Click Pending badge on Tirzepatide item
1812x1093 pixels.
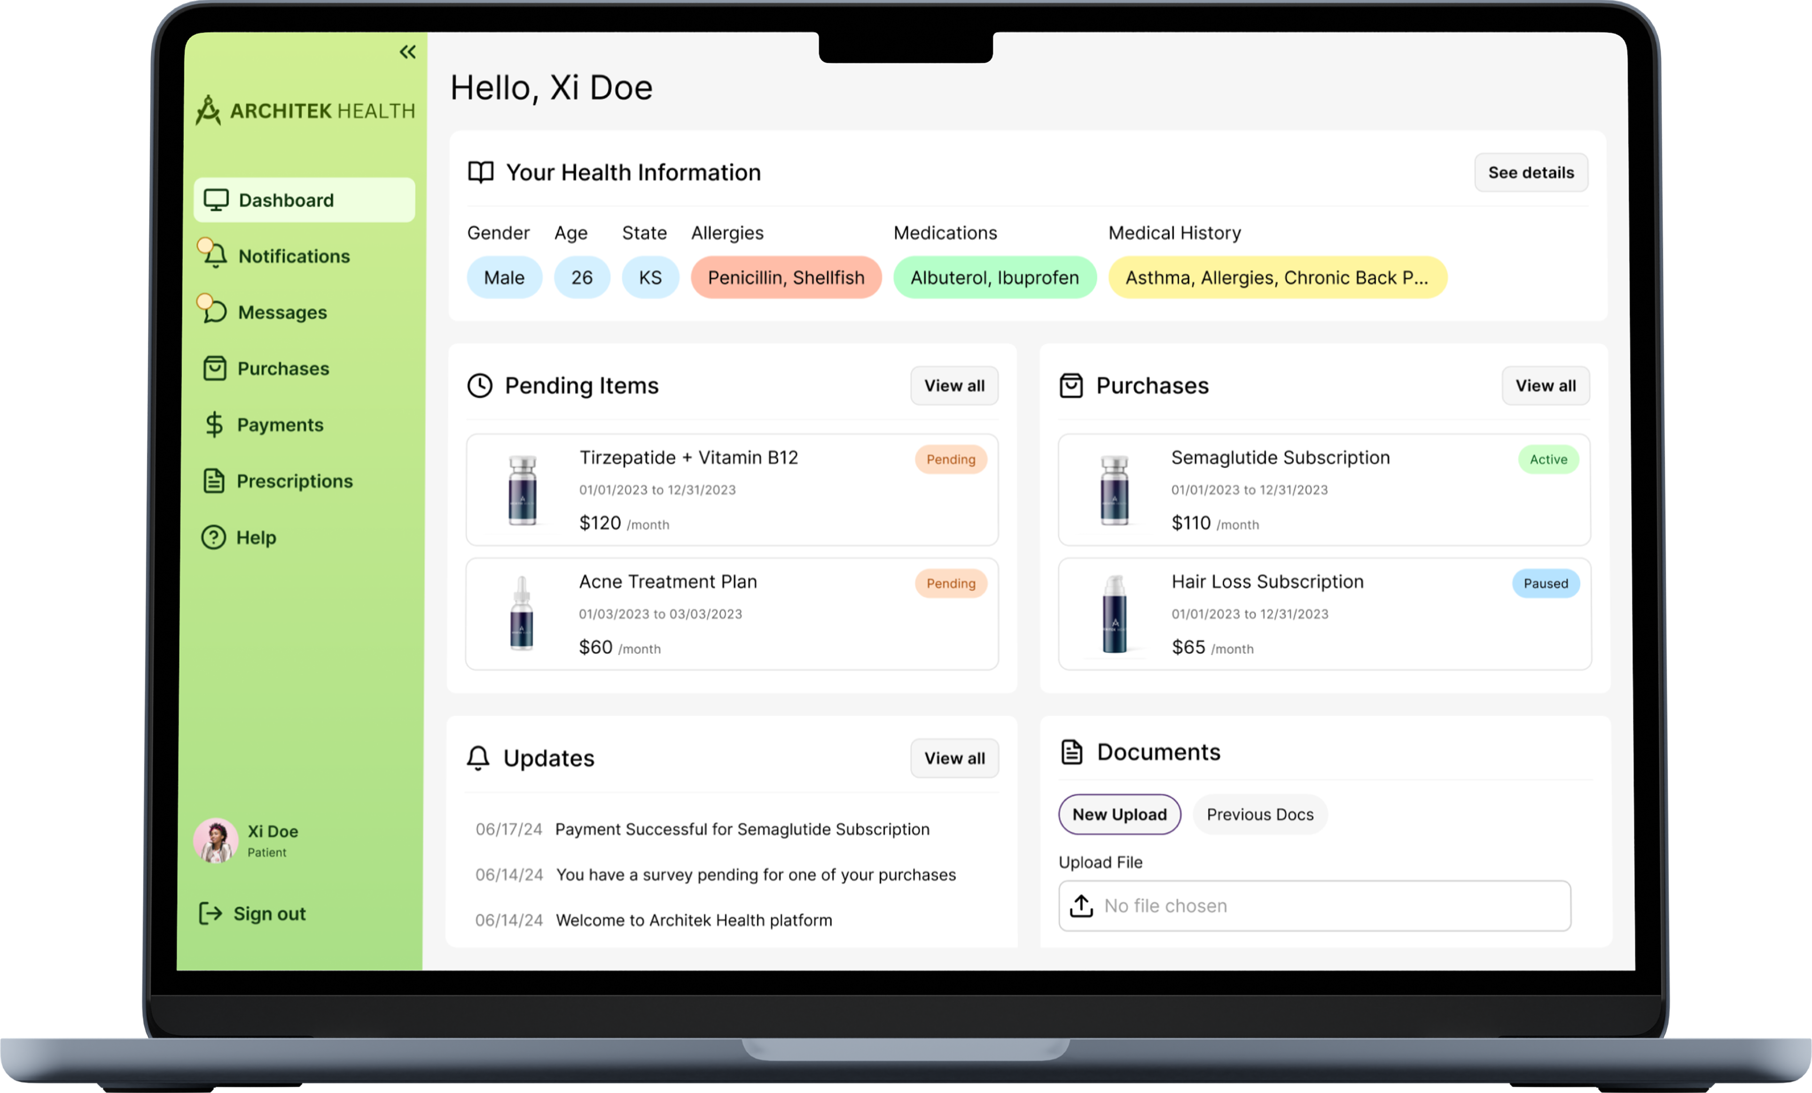pyautogui.click(x=951, y=459)
